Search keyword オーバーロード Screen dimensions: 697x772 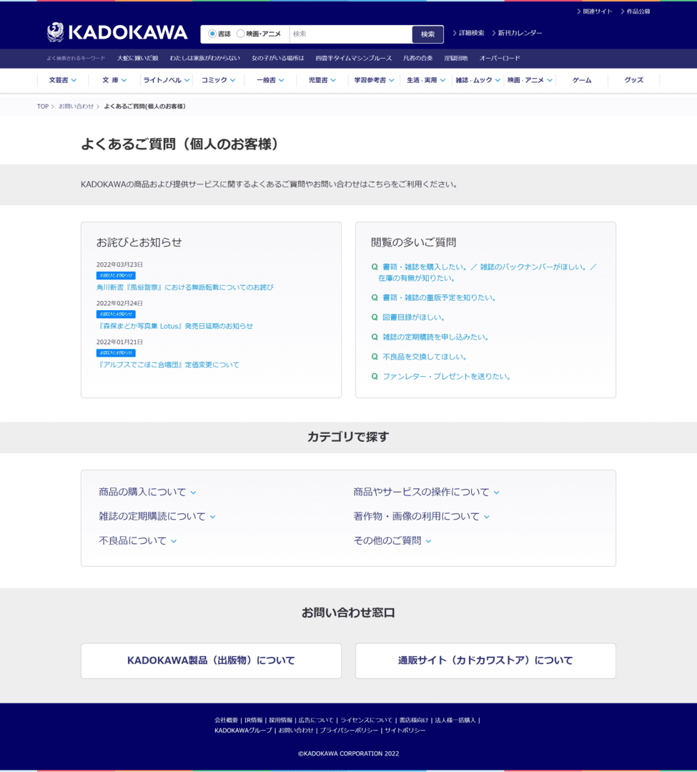coord(500,58)
